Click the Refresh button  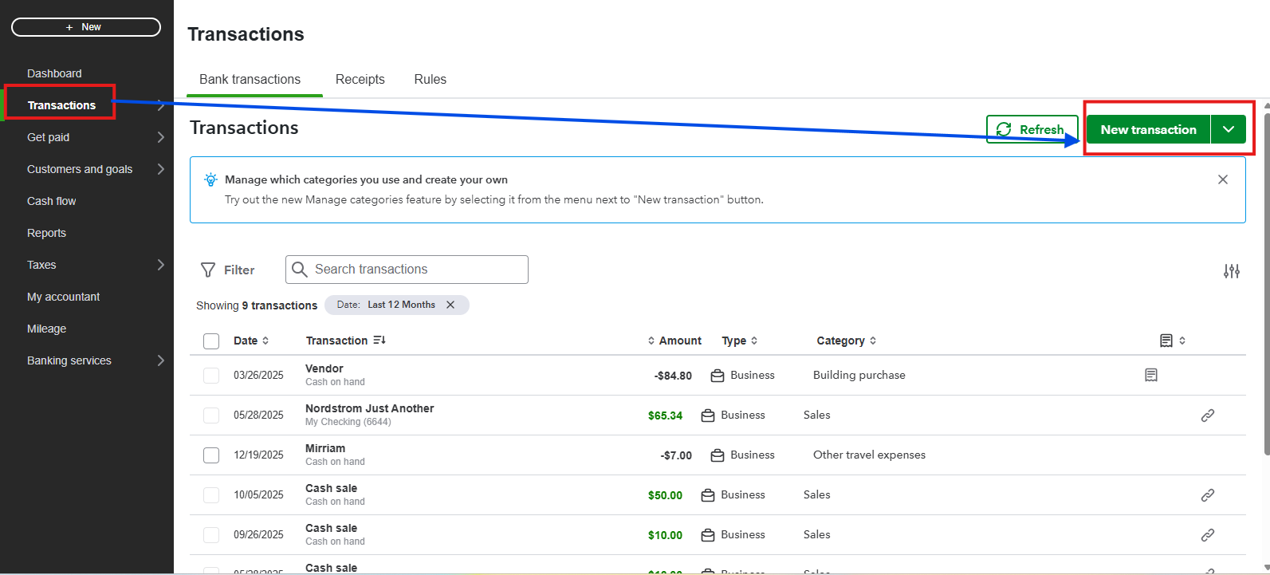click(1032, 129)
